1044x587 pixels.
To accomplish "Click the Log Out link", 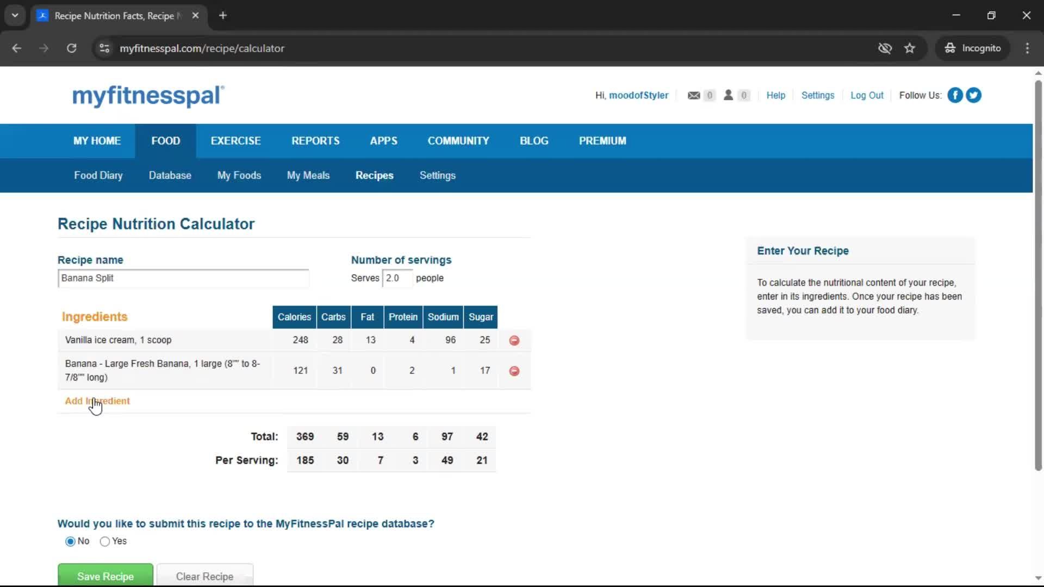I will (867, 95).
